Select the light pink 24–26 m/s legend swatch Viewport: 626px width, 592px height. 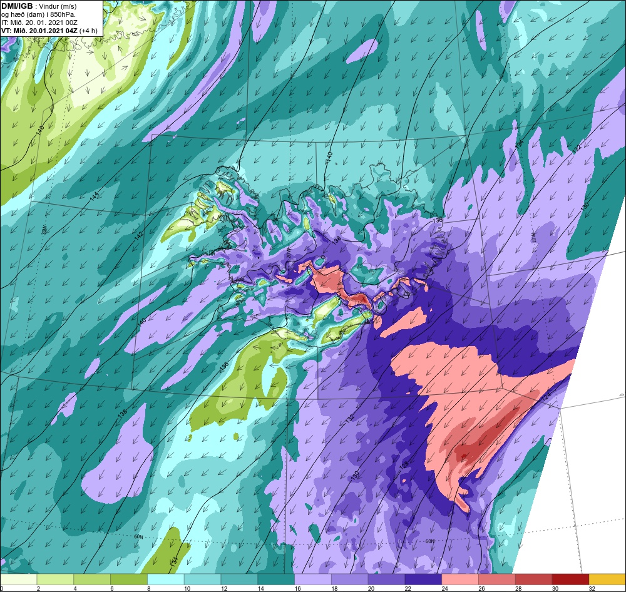coord(460,579)
